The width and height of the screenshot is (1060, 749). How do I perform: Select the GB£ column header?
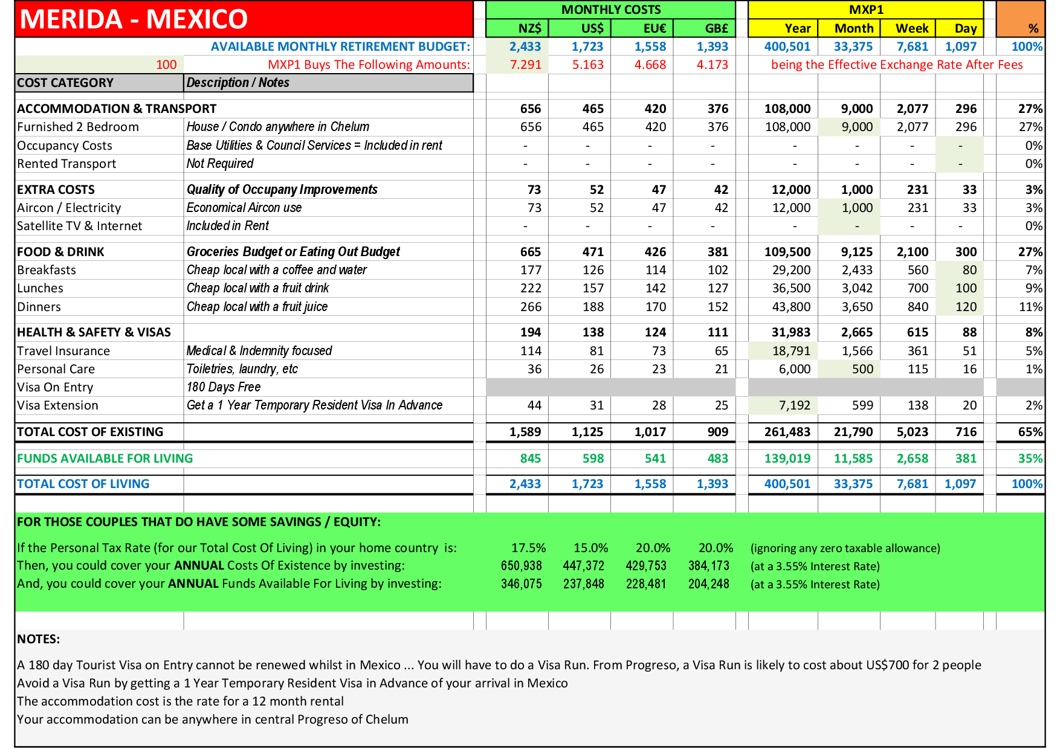(704, 28)
